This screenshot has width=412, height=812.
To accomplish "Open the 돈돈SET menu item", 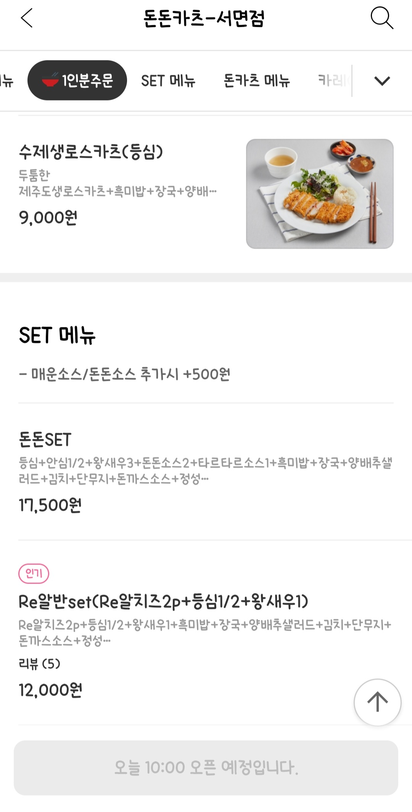I will point(206,472).
